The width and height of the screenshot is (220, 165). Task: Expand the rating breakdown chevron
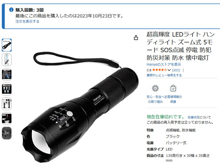pyautogui.click(x=169, y=70)
